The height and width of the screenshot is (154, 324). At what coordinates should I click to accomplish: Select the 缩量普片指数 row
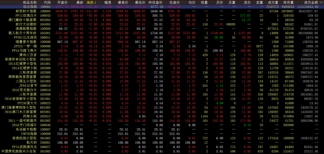click(162, 42)
